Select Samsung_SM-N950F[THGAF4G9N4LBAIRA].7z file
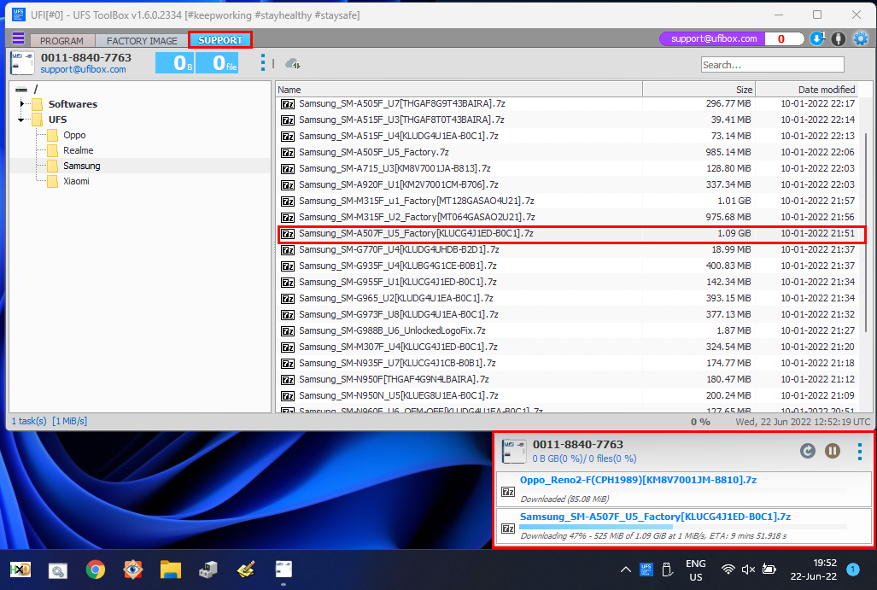Image resolution: width=877 pixels, height=590 pixels. 567,379
